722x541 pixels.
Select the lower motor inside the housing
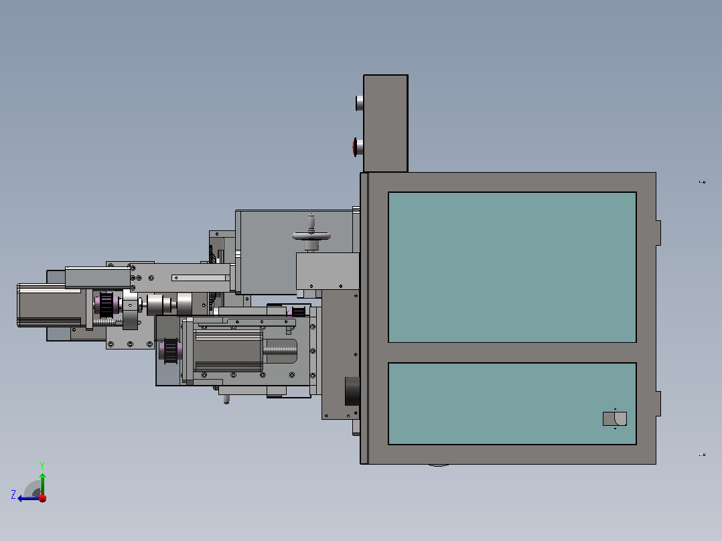(228, 351)
